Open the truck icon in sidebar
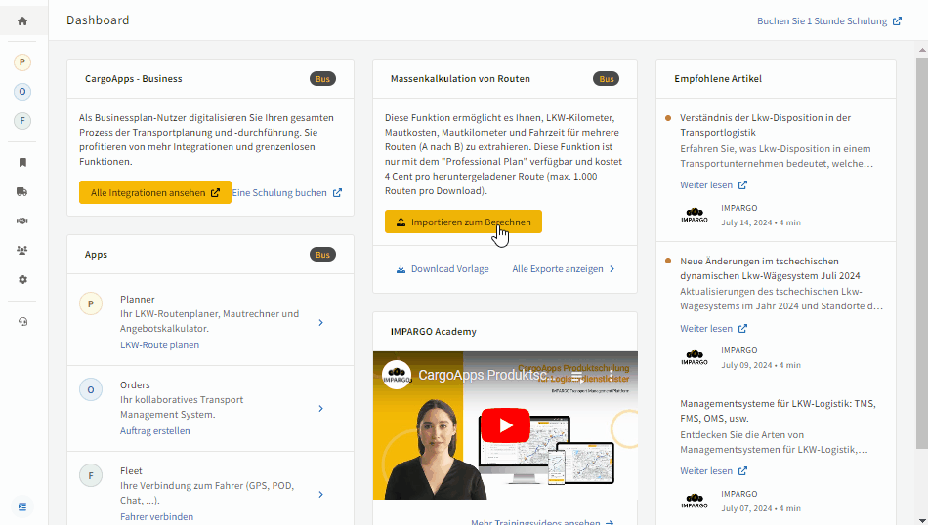The height and width of the screenshot is (525, 928). coord(22,191)
